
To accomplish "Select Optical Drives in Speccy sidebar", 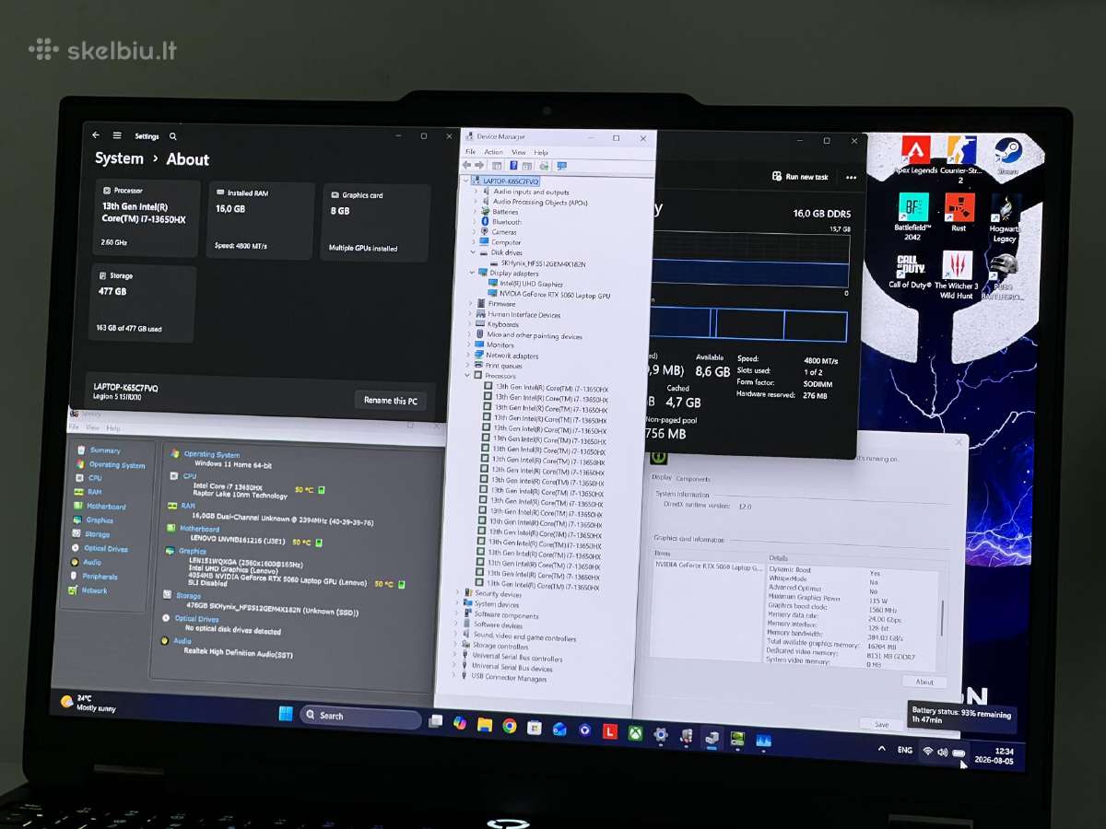I will tap(100, 548).
